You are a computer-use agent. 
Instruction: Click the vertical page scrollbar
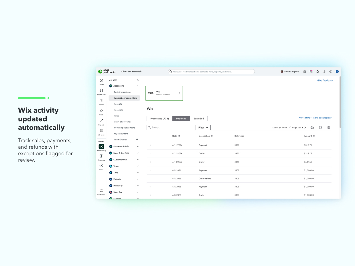click(x=340, y=102)
